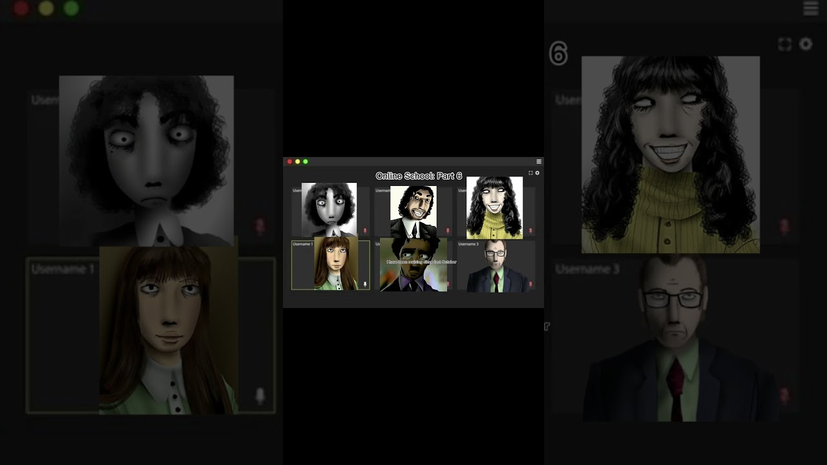This screenshot has width=827, height=465.
Task: Toggle the muted mic on the bearded grinning man's tile
Action: point(447,231)
